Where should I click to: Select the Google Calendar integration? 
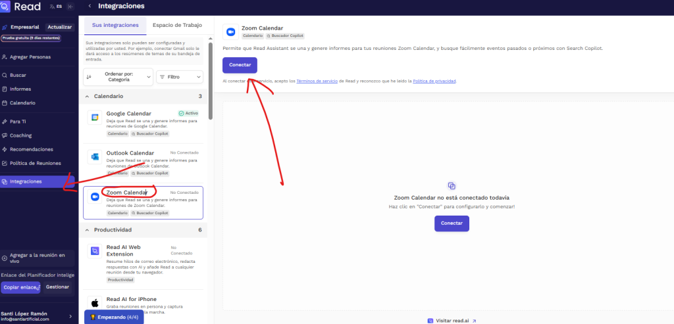click(143, 124)
